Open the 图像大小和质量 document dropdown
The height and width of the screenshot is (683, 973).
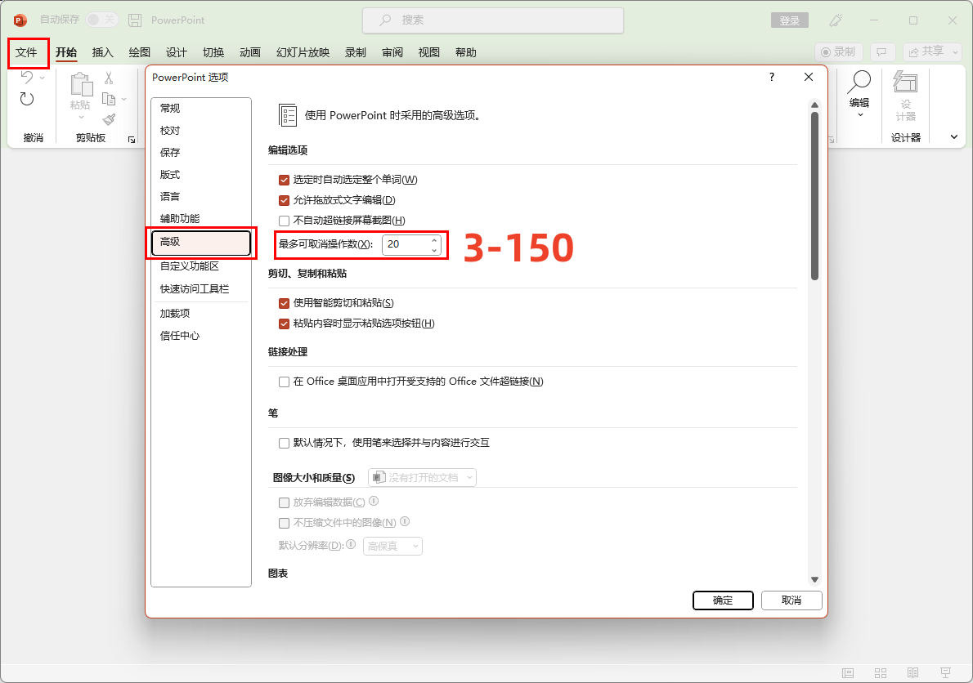[422, 477]
